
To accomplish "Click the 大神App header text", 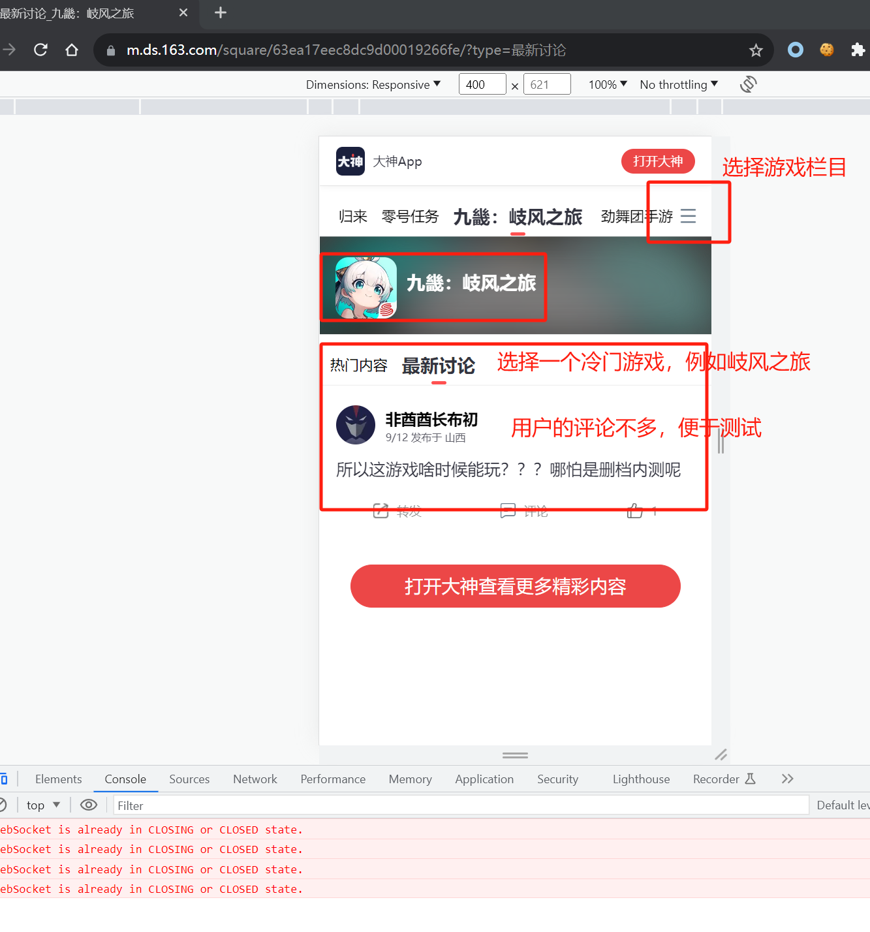I will [397, 161].
